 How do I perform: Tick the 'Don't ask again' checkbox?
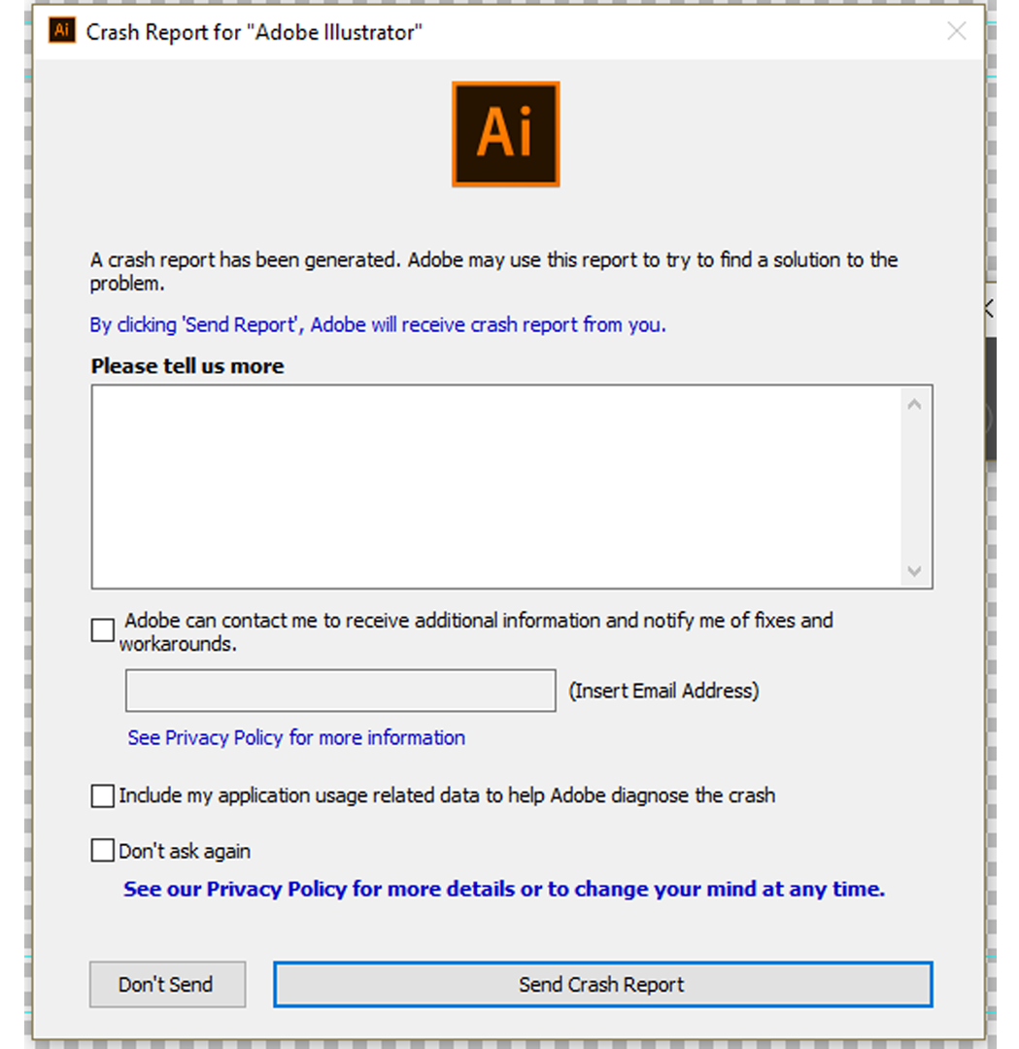[102, 852]
